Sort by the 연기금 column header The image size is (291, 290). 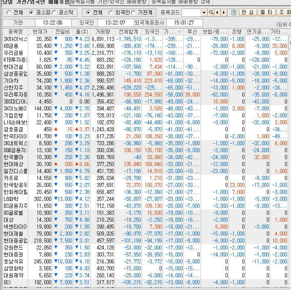coord(257,32)
